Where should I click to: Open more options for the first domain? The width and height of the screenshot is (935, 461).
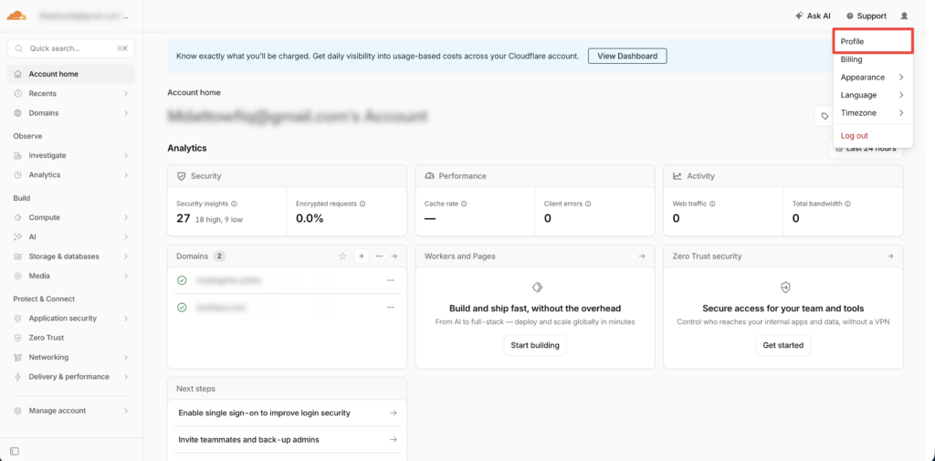(x=391, y=280)
